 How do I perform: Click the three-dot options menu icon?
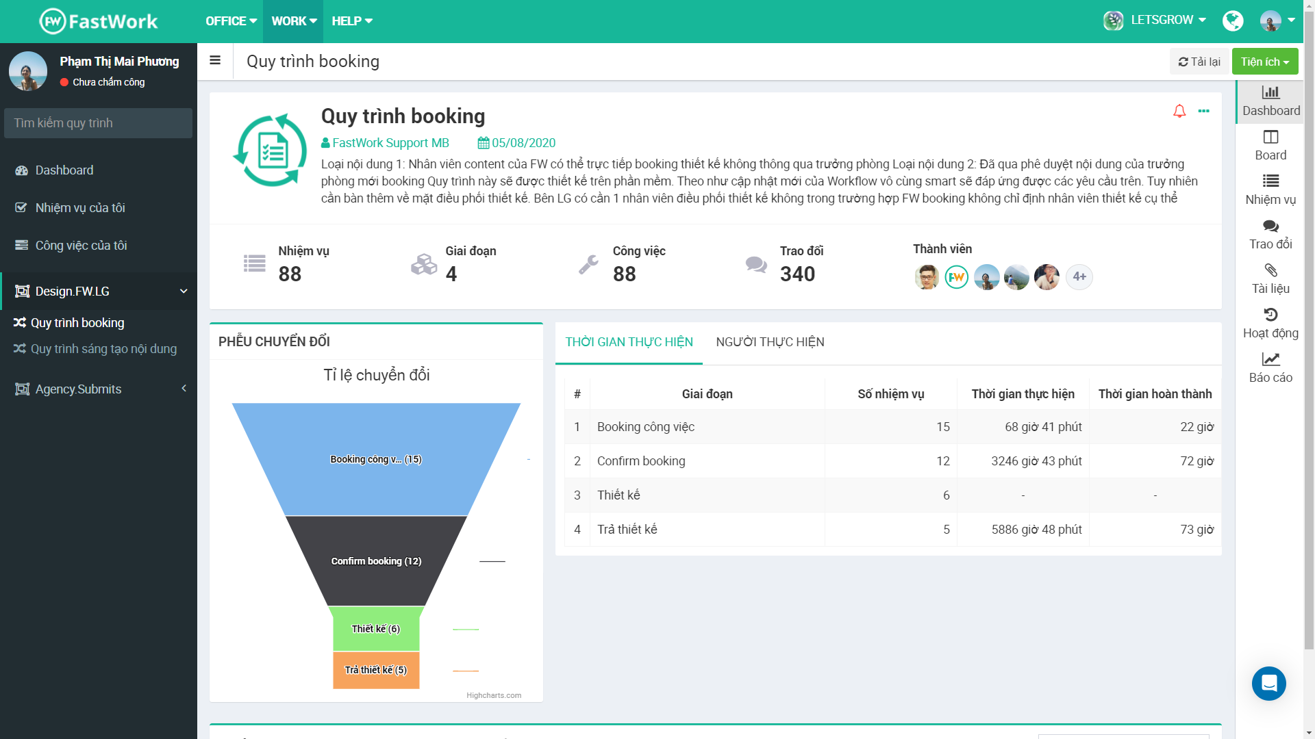click(1204, 111)
